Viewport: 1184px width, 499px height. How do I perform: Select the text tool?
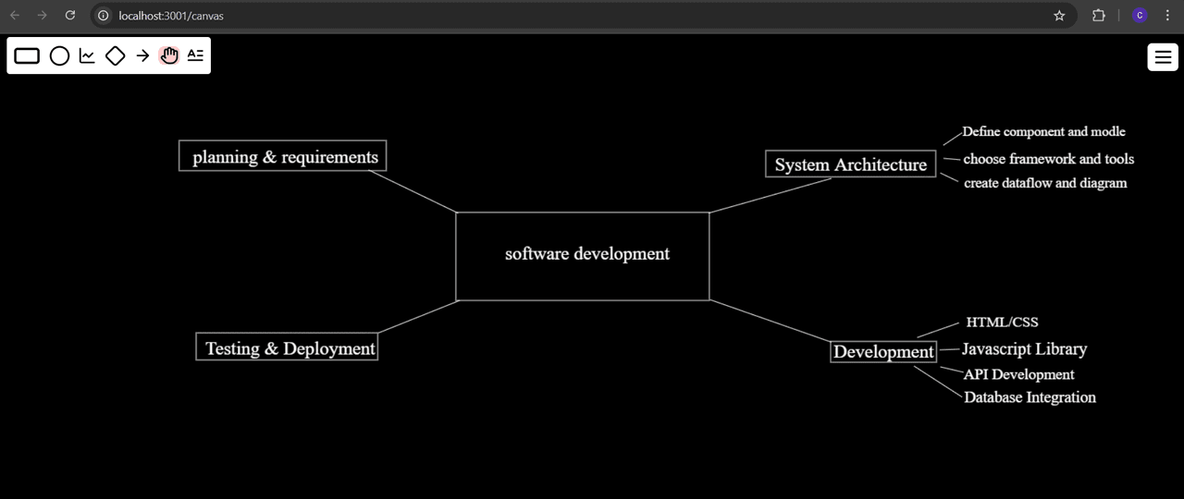pos(195,55)
